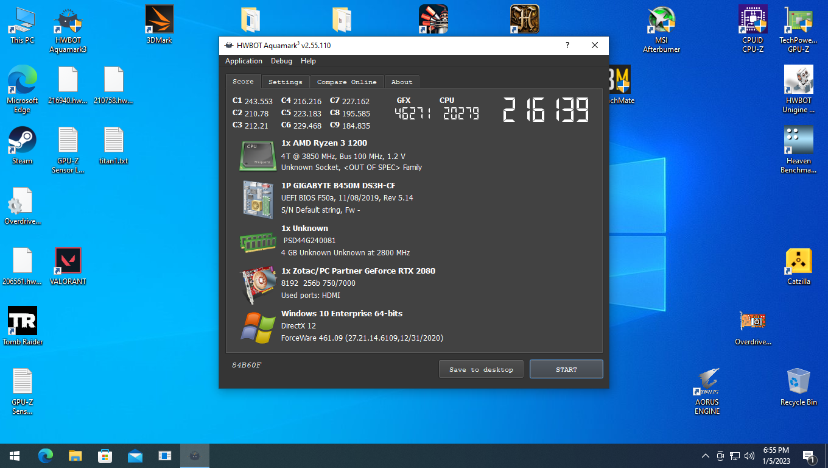
Task: Open CPUID CPU-Z shortcut
Action: pos(753,30)
